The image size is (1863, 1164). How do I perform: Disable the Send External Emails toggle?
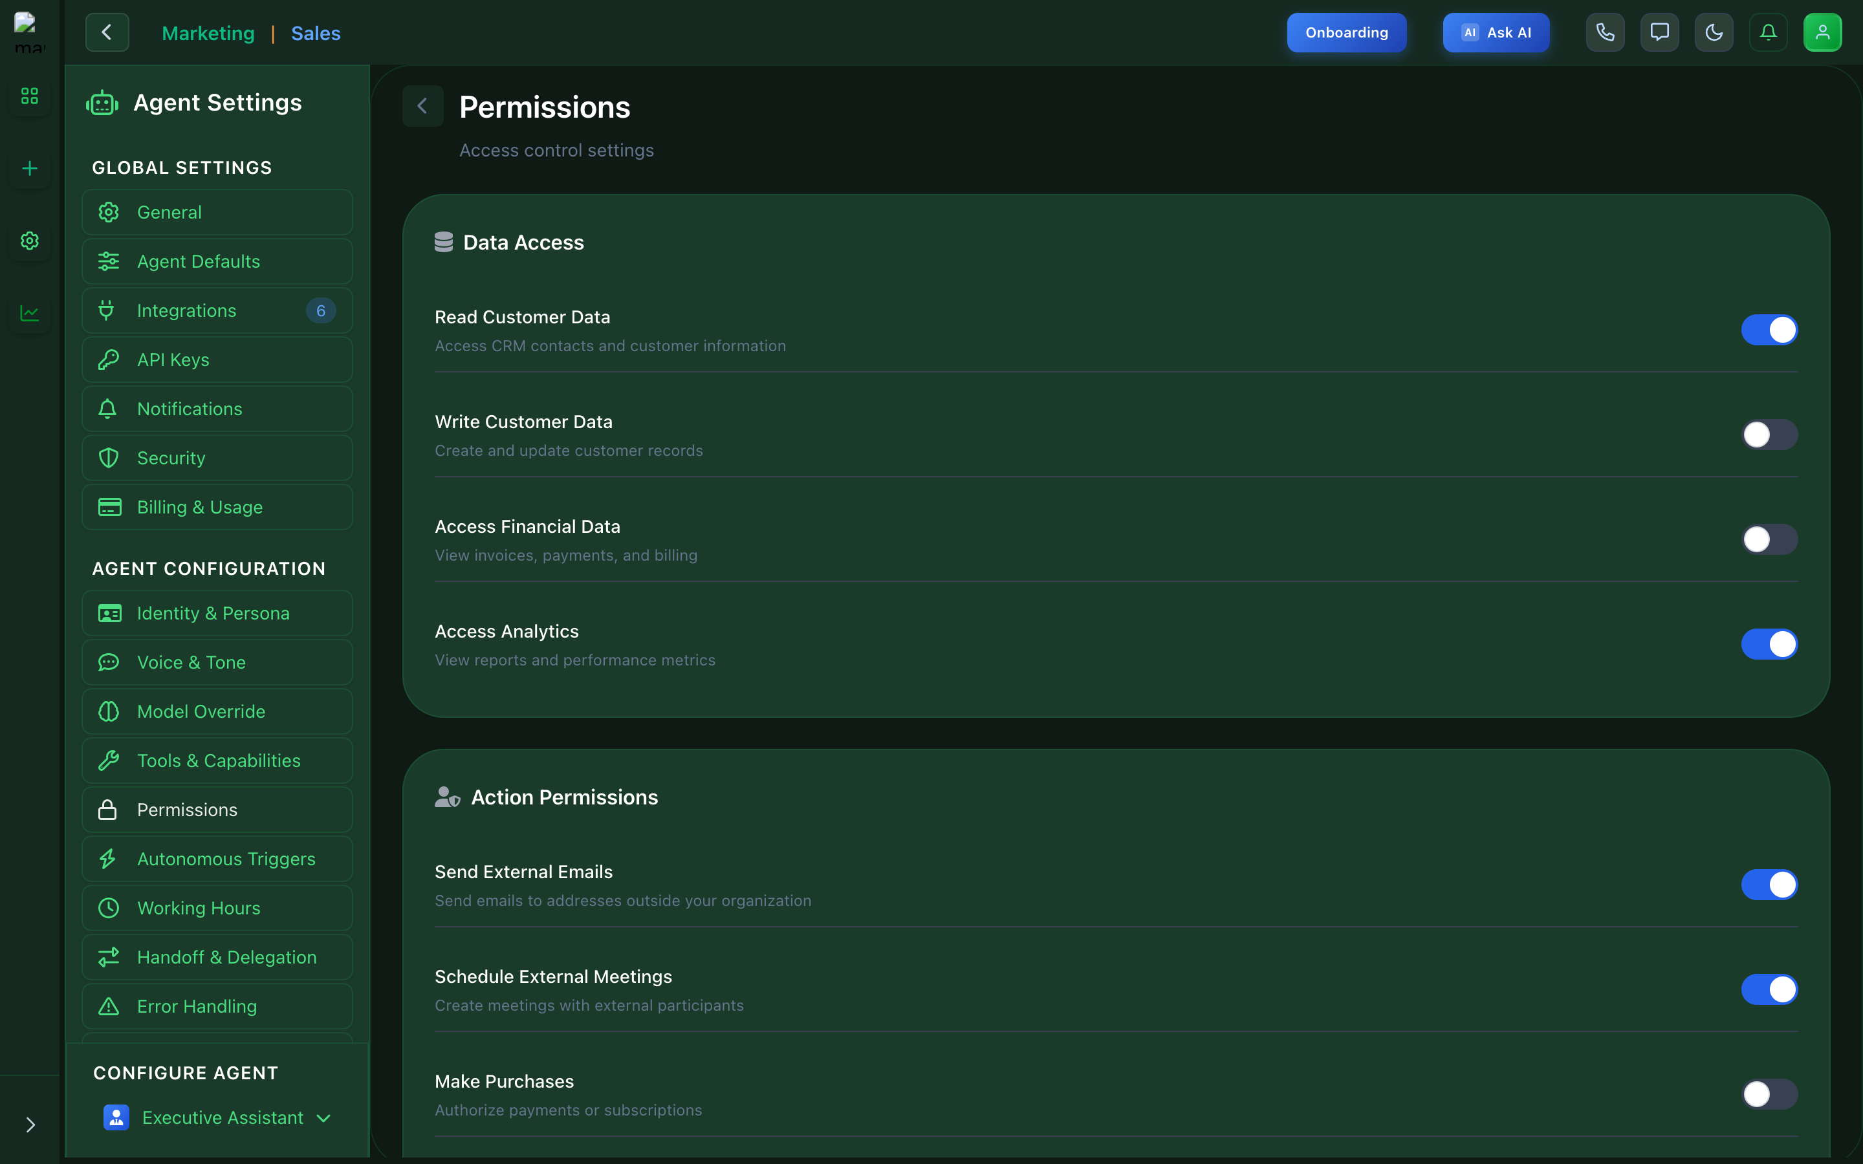pos(1769,885)
